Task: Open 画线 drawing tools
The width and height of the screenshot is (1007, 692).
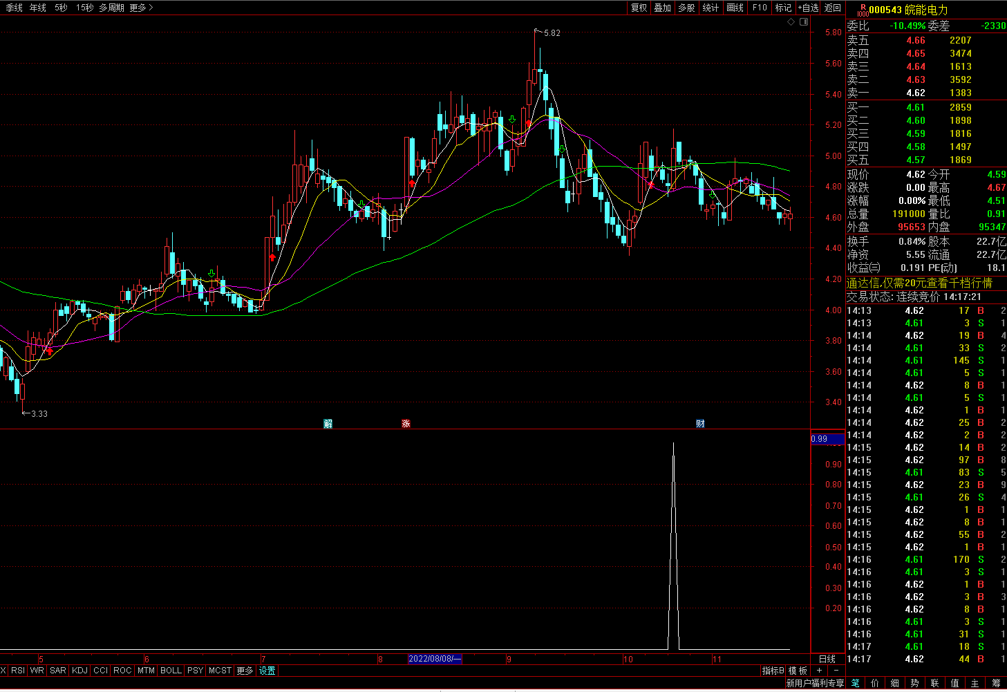Action: [735, 8]
